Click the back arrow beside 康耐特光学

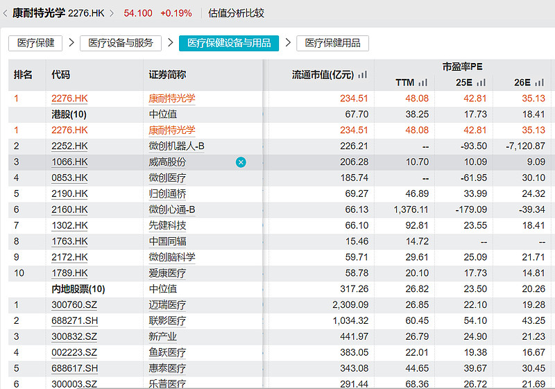pos(6,13)
